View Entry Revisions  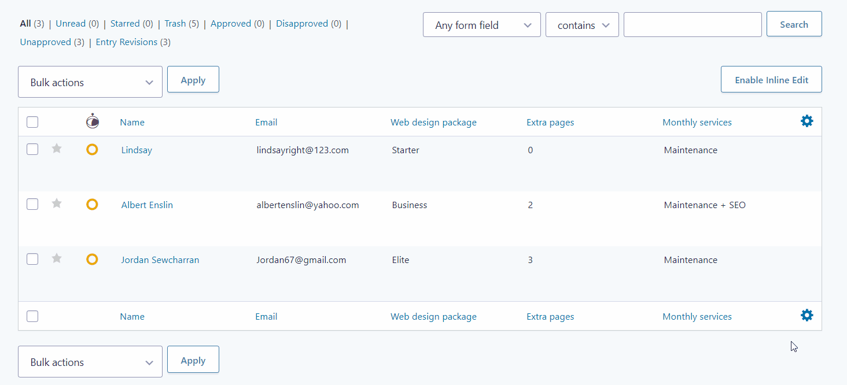126,42
